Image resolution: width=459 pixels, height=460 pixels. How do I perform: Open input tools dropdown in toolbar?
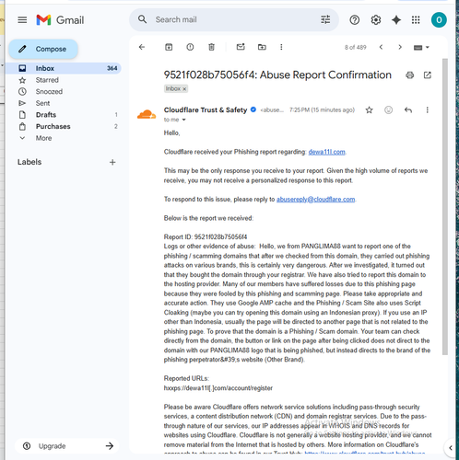421,47
